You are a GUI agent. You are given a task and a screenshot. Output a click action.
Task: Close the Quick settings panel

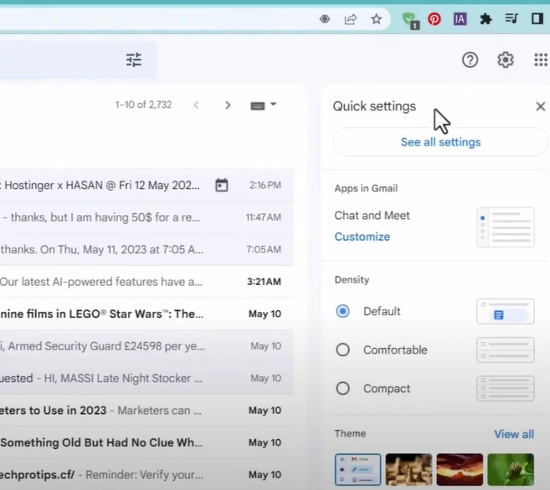[x=541, y=106]
